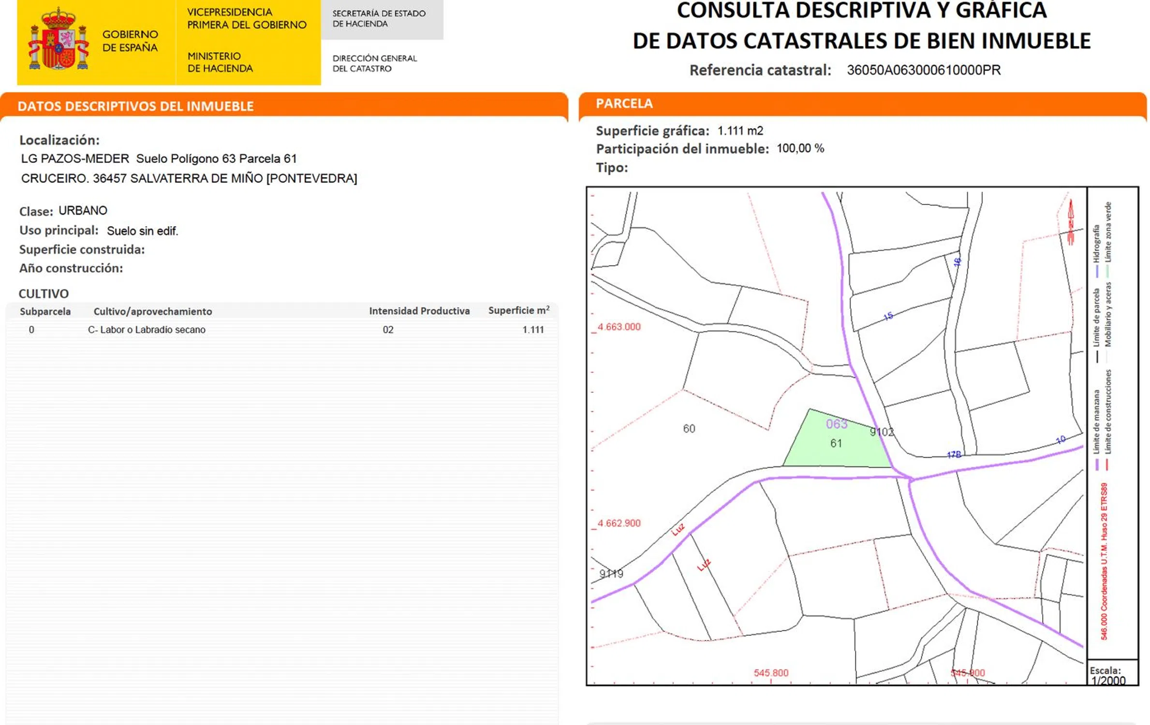The width and height of the screenshot is (1150, 725).
Task: Click the 9102 label beside the parcel
Action: (882, 432)
